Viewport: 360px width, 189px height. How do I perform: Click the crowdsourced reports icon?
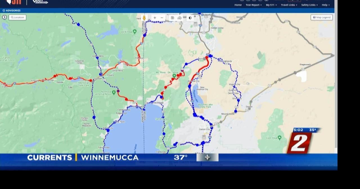pos(180,18)
